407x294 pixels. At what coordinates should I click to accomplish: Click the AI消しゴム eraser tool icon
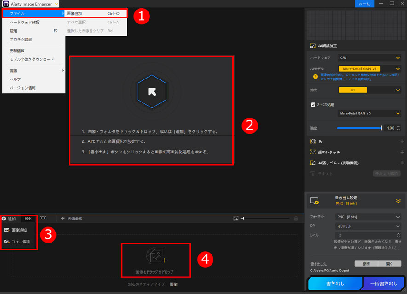(313, 162)
